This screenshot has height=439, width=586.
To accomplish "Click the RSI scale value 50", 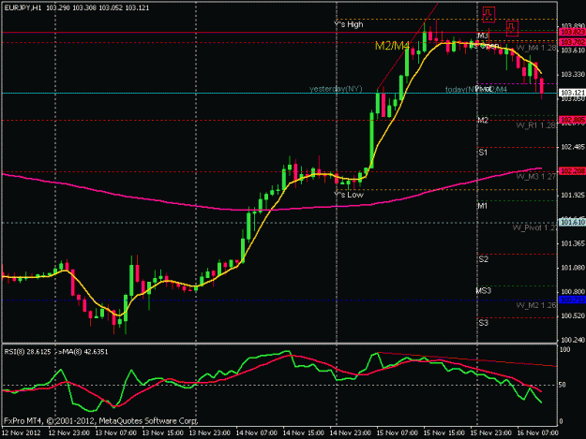I will point(563,385).
